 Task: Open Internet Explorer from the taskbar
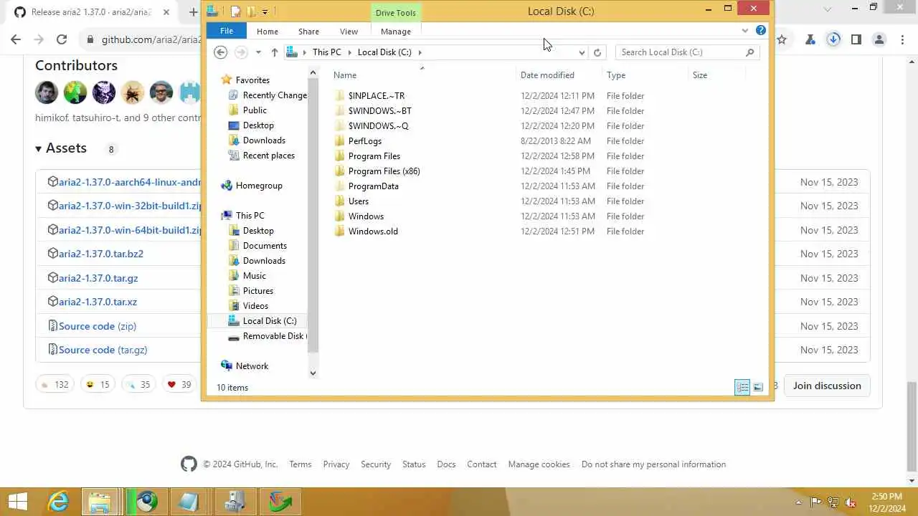[58, 502]
